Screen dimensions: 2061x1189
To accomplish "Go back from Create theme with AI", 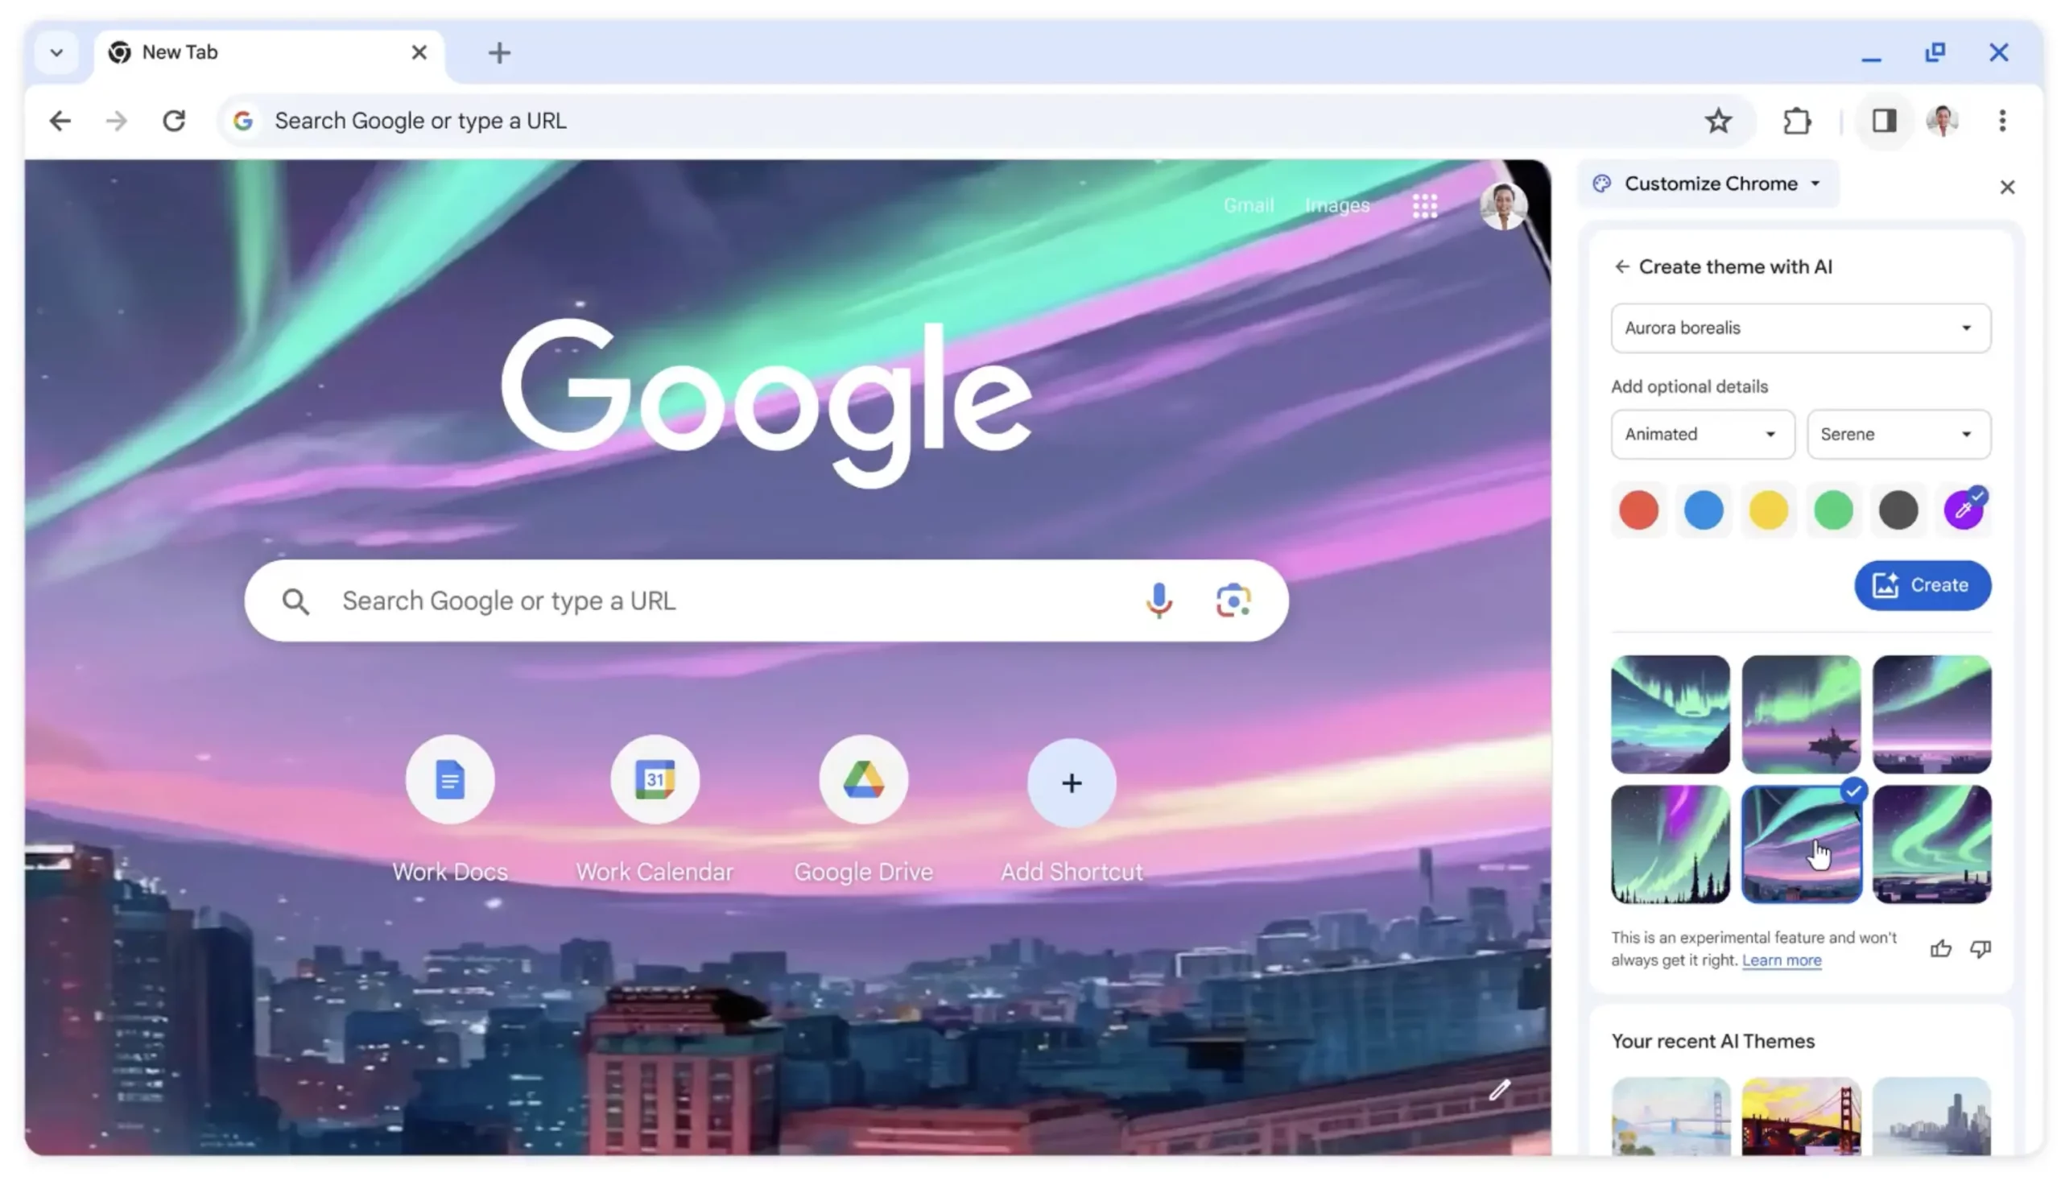I will pyautogui.click(x=1621, y=267).
